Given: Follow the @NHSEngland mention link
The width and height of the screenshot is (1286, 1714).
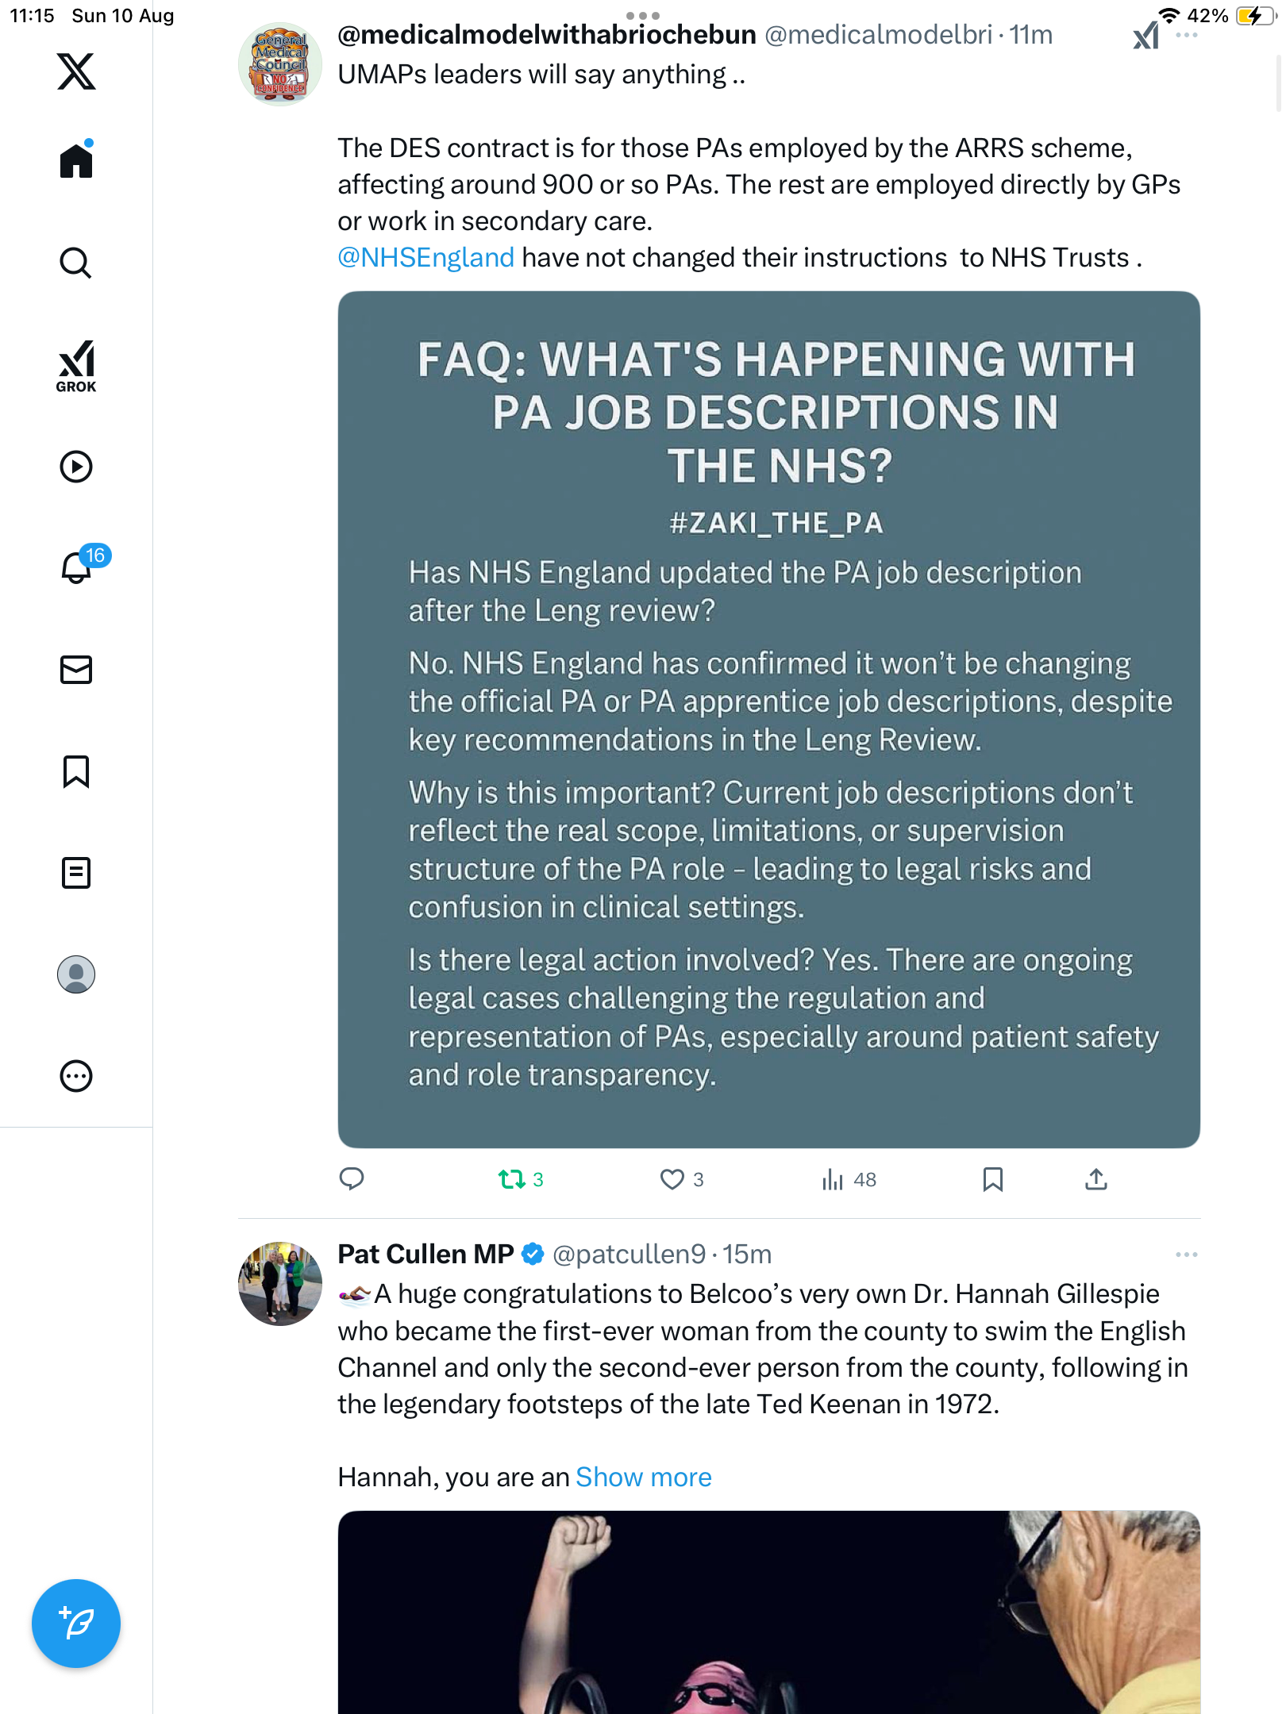Looking at the screenshot, I should (x=425, y=258).
